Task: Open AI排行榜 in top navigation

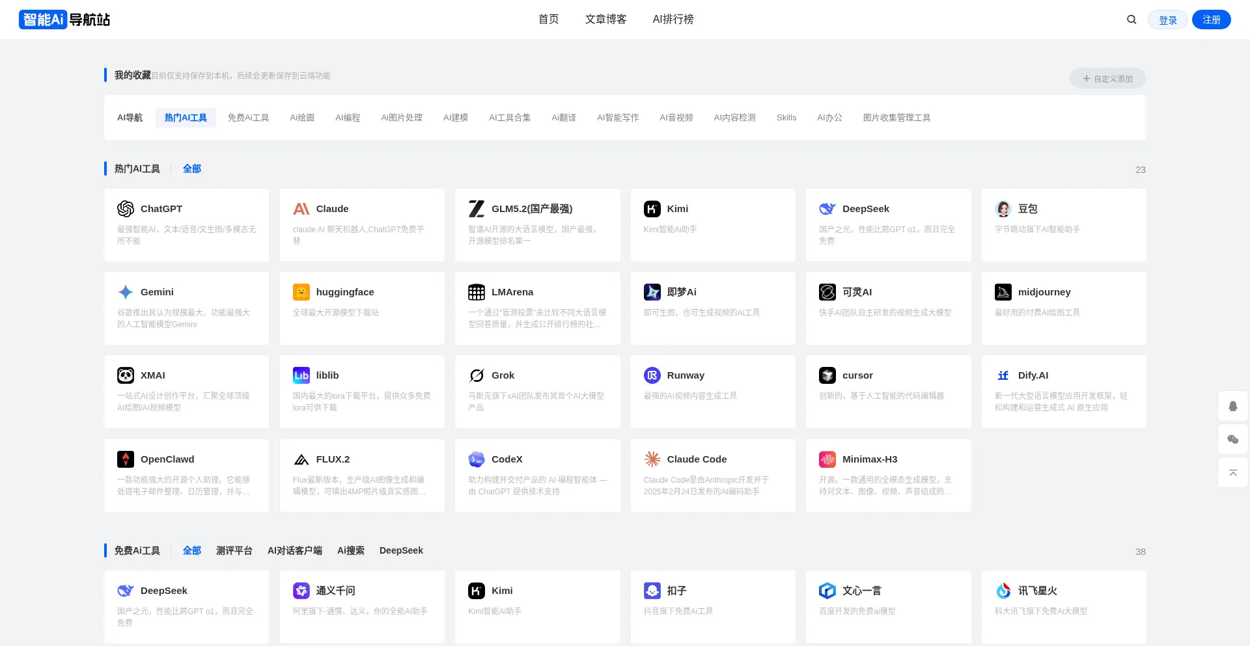Action: [673, 20]
